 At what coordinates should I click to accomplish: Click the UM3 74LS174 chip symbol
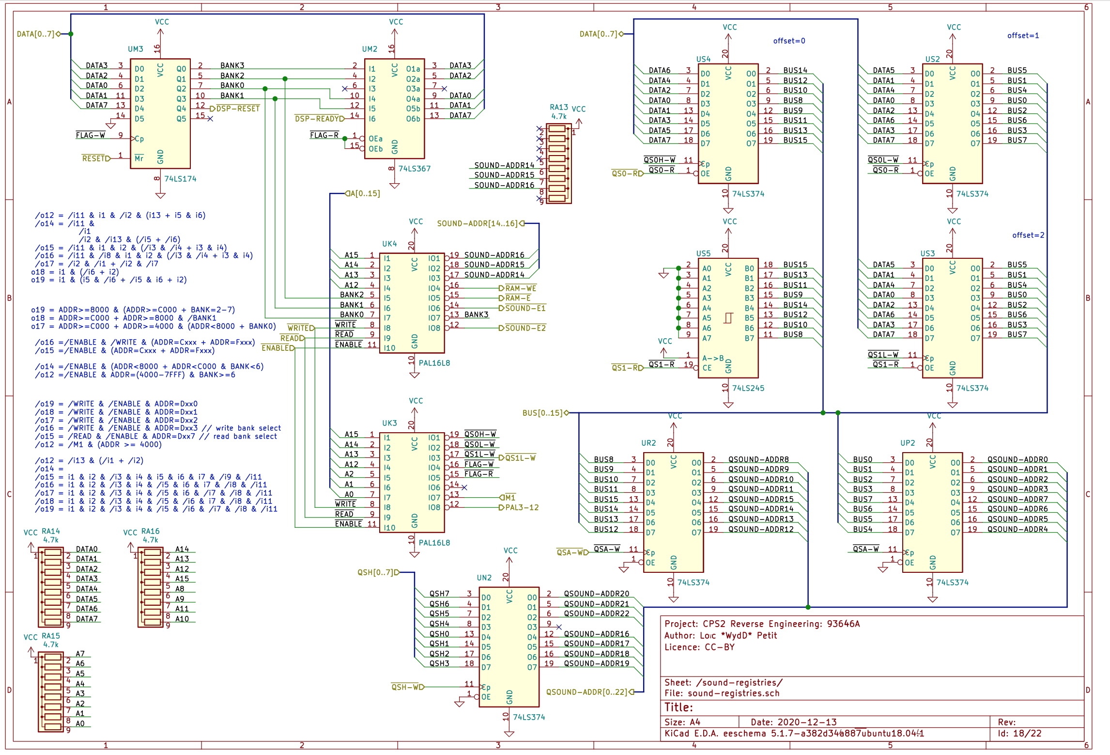point(160,114)
